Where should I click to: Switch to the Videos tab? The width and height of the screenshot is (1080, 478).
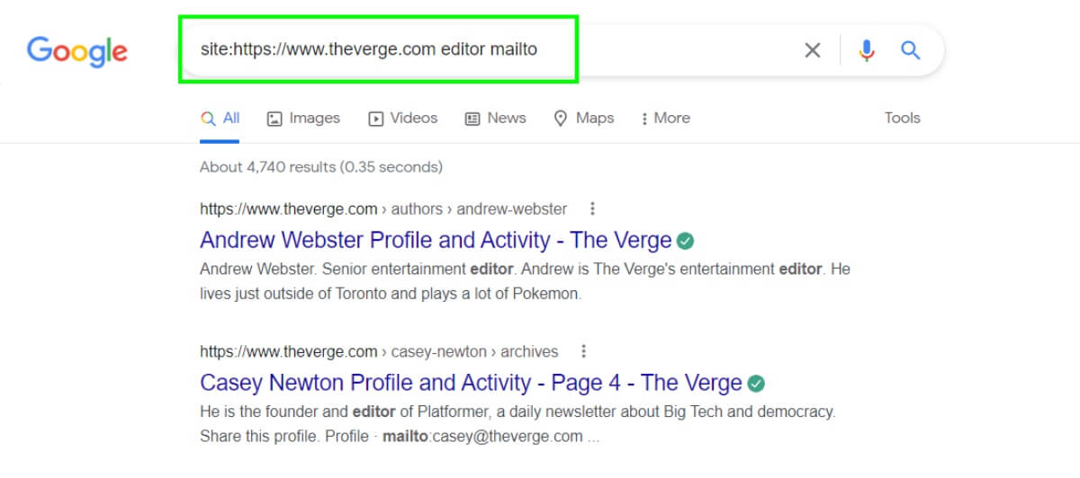point(403,118)
